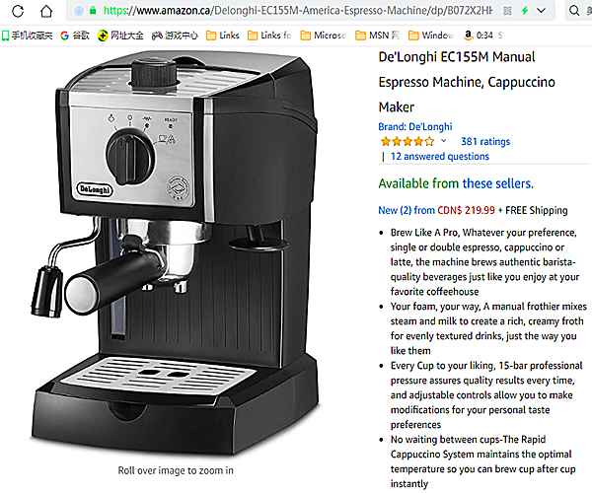This screenshot has width=592, height=493.
Task: Click the green lightning speed-mode icon
Action: (525, 11)
